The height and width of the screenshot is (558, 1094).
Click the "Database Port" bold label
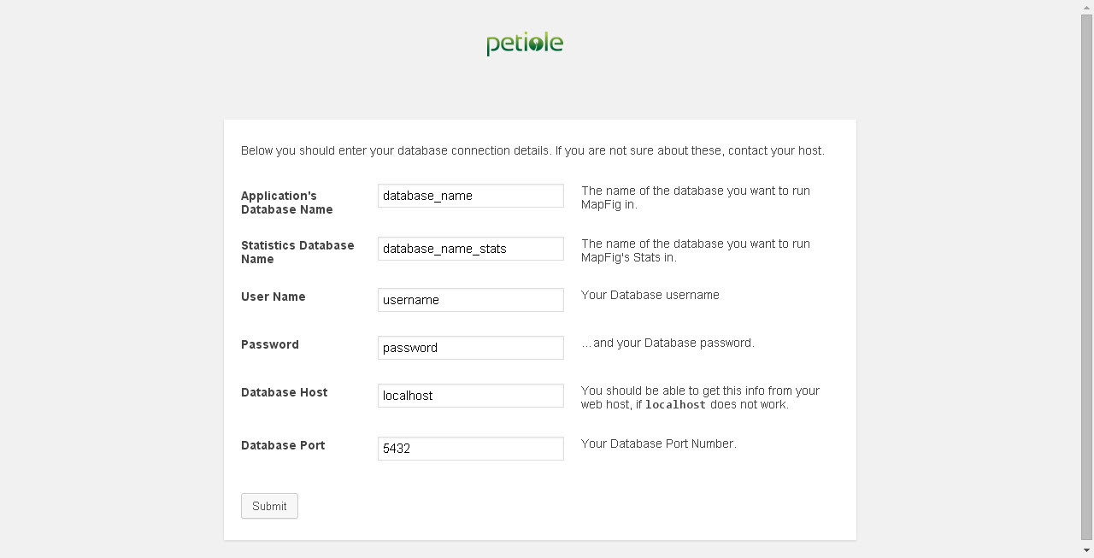pos(282,445)
